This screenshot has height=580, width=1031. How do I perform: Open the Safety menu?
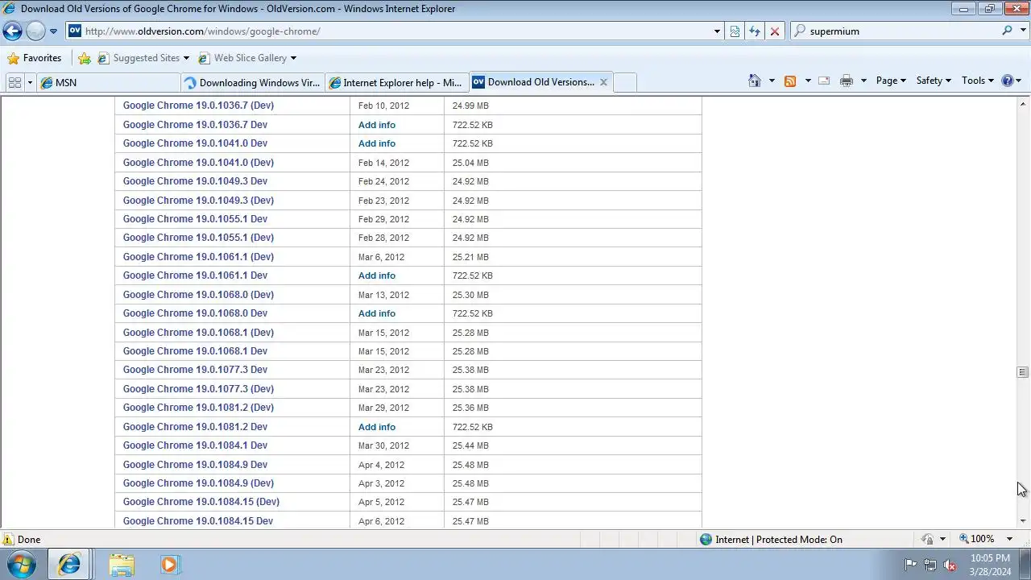pyautogui.click(x=934, y=81)
